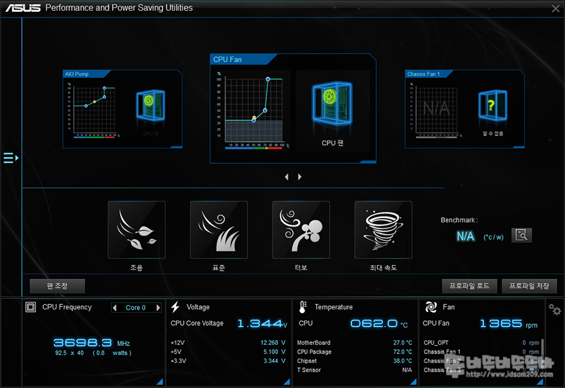
Task: Click the N/A Chassis Fan 1 graph
Action: [x=437, y=110]
